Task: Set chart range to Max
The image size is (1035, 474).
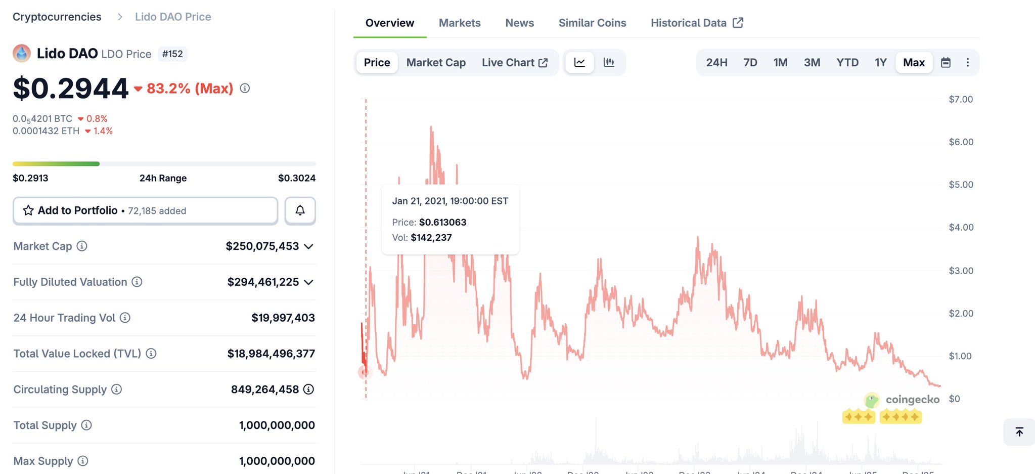Action: pos(914,63)
